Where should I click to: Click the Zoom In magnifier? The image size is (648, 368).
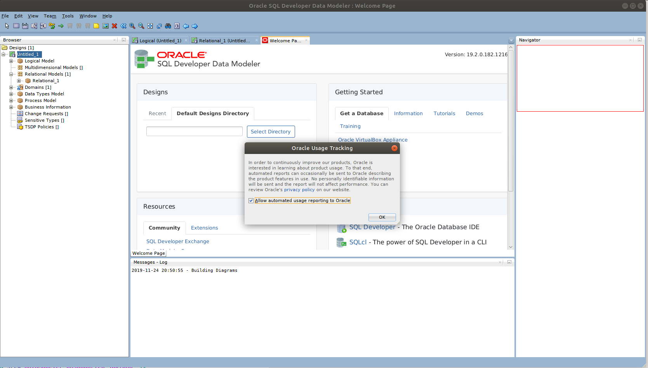pyautogui.click(x=132, y=26)
